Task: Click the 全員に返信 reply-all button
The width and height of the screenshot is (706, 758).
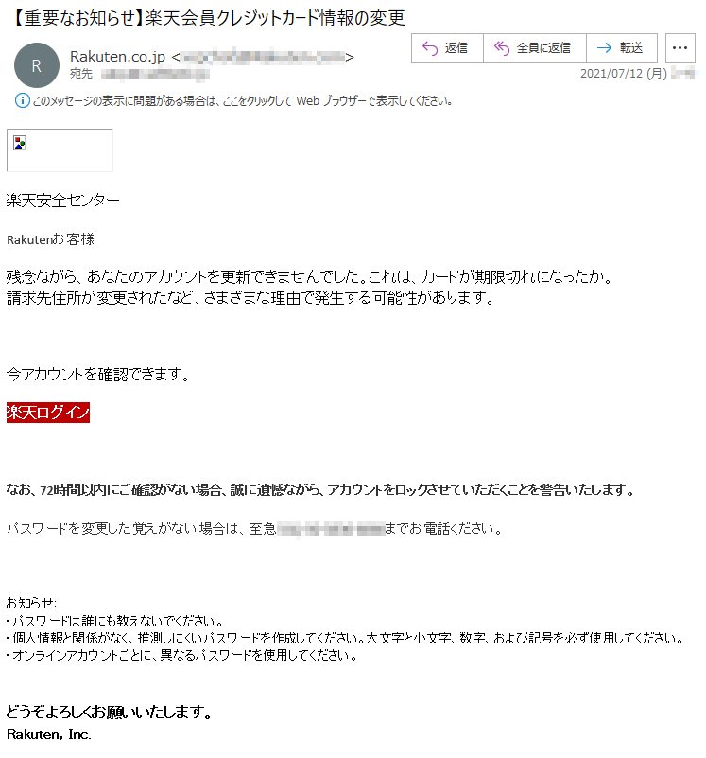Action: coord(535,48)
